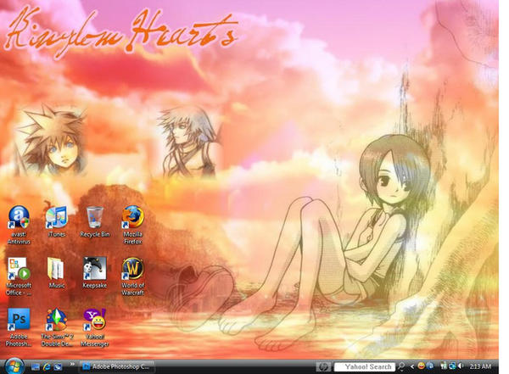The height and width of the screenshot is (374, 509).
Task: Click the blue avast tray icon
Action: (430, 366)
